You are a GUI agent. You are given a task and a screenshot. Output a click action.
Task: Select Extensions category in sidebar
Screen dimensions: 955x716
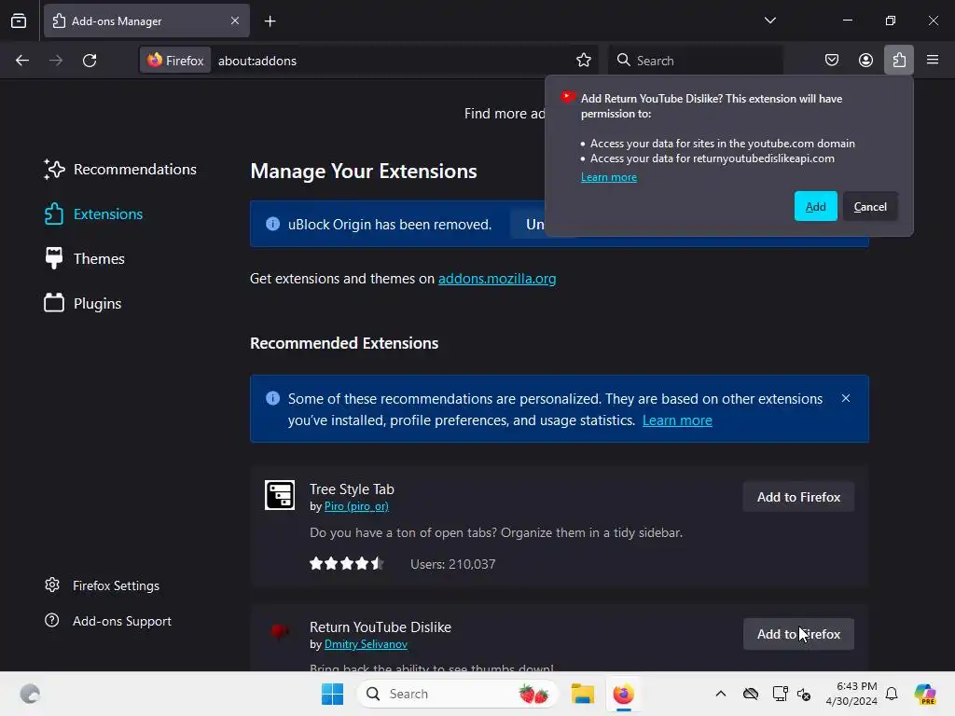pyautogui.click(x=94, y=214)
